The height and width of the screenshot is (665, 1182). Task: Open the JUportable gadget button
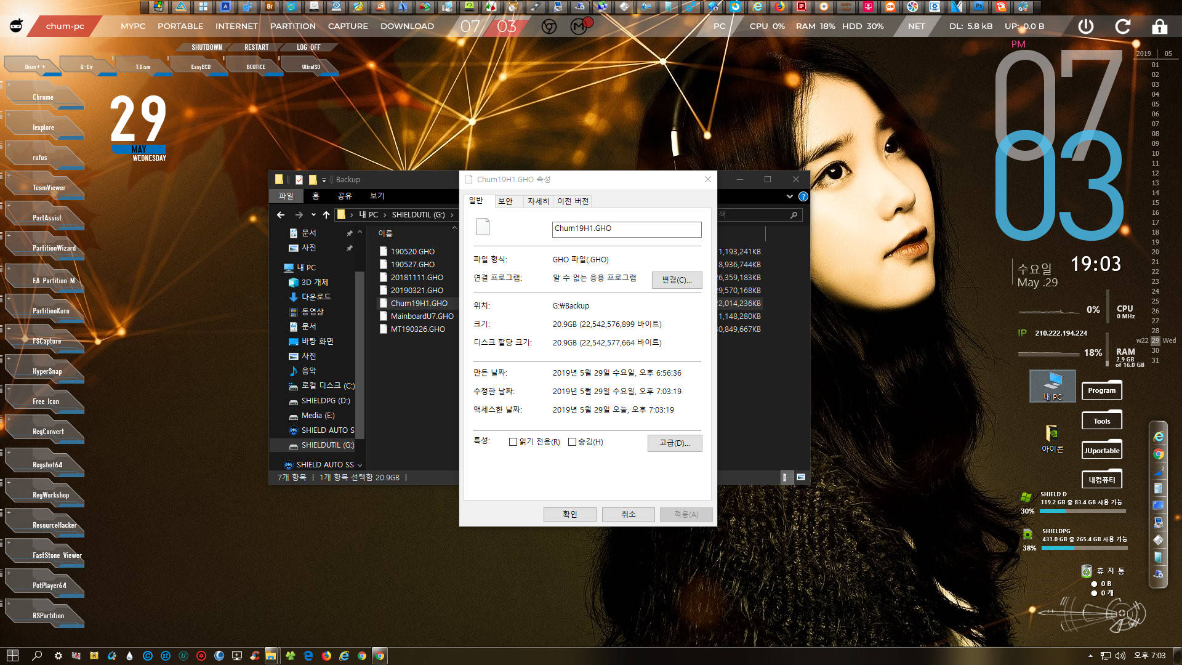(1102, 450)
